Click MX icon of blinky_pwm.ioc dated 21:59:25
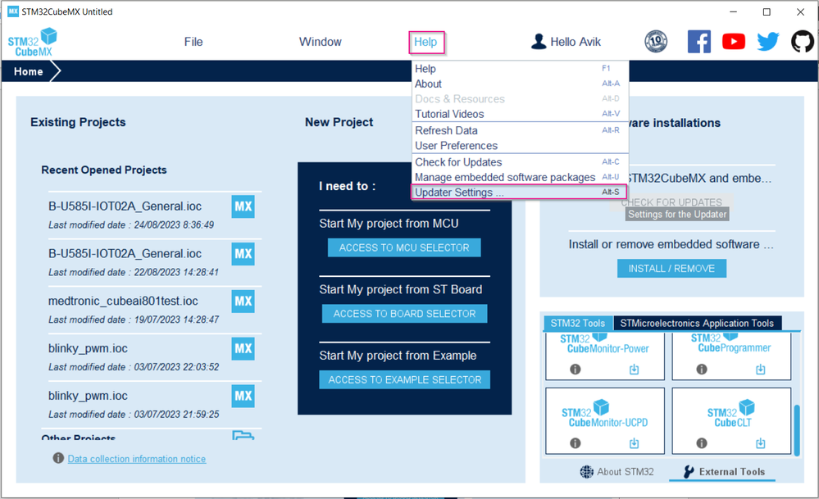Viewport: 819px width, 499px height. [x=243, y=397]
